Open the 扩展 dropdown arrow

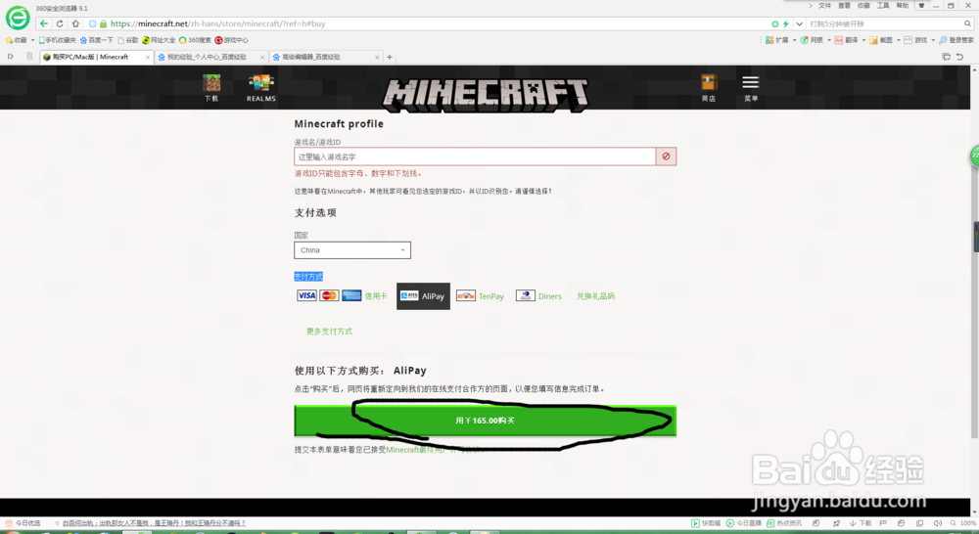click(x=794, y=40)
